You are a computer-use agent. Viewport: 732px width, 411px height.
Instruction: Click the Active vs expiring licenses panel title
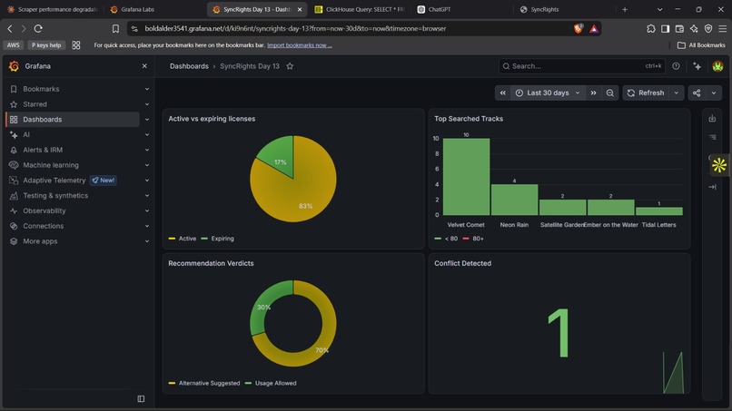pyautogui.click(x=212, y=119)
